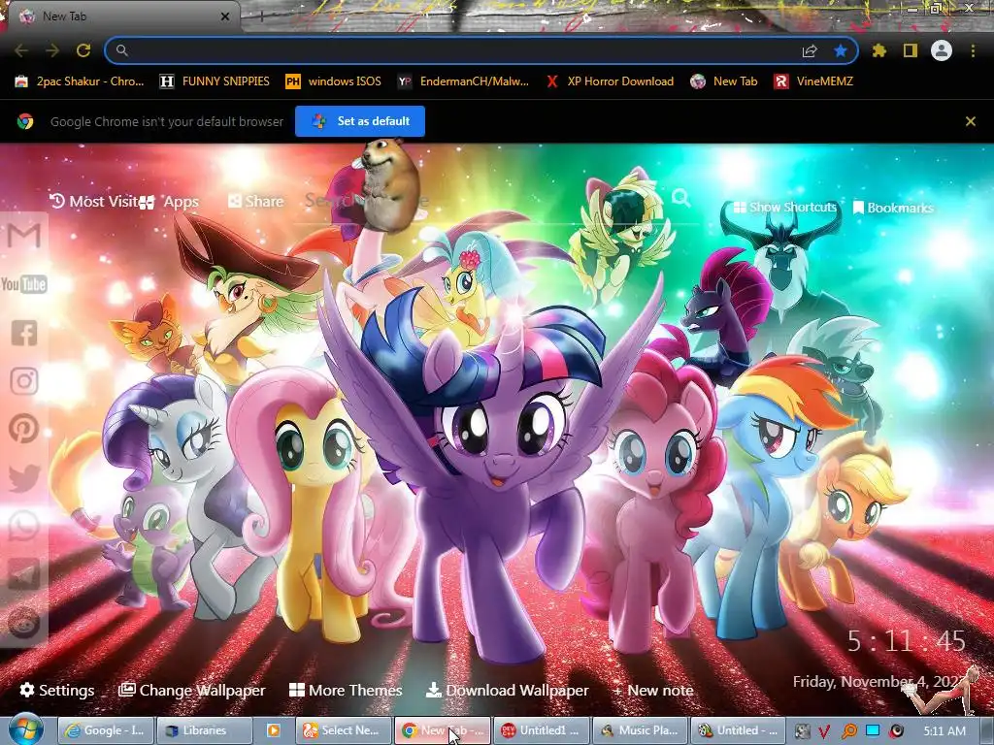Open a new tab with the plus button
Screen dimensions: 994x745
pos(260,17)
